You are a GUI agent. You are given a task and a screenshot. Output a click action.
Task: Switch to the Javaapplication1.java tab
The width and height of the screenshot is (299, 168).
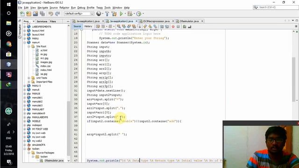[x=88, y=21]
